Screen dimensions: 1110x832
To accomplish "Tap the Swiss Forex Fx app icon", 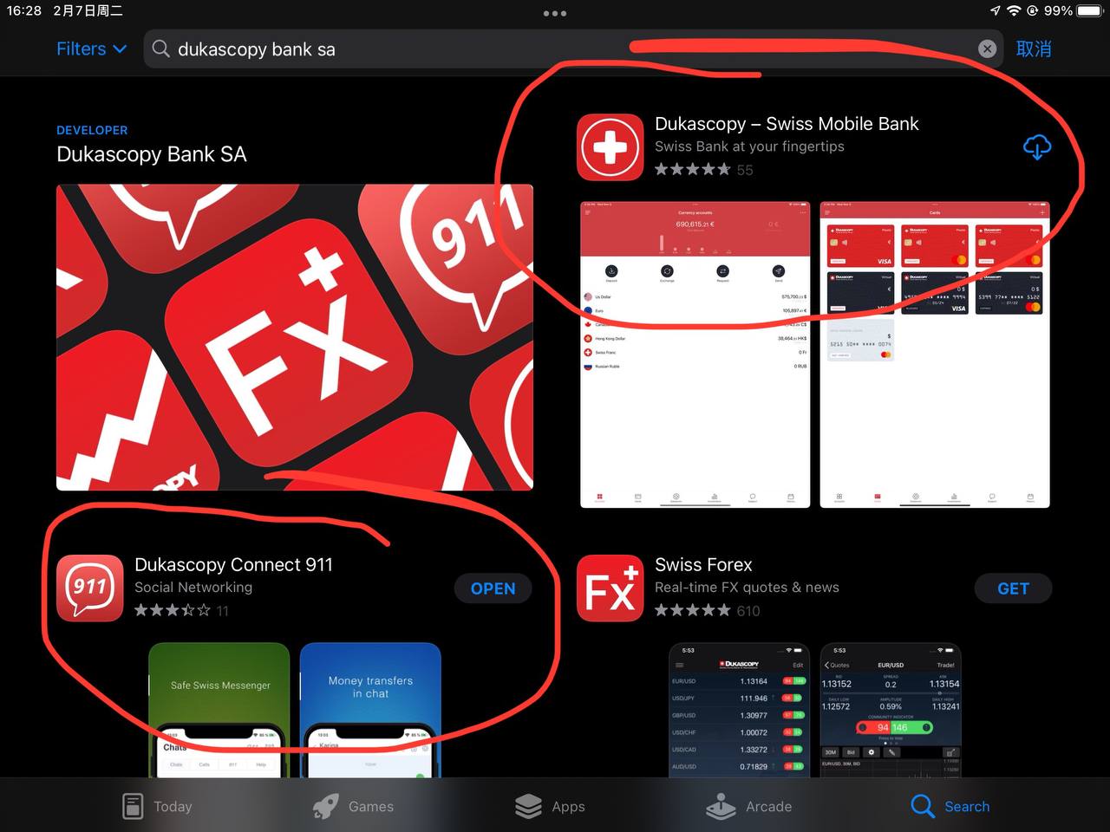I will (610, 588).
